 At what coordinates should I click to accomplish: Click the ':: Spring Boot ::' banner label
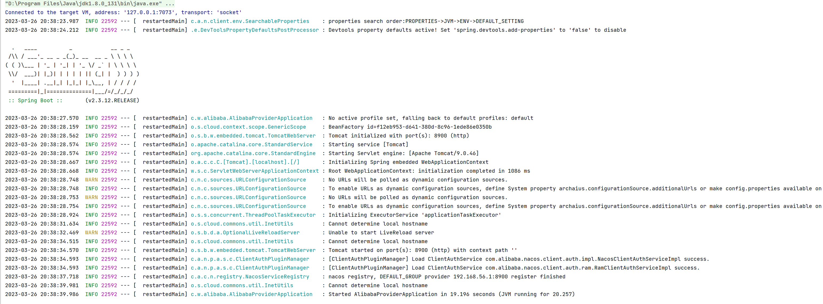tap(35, 101)
